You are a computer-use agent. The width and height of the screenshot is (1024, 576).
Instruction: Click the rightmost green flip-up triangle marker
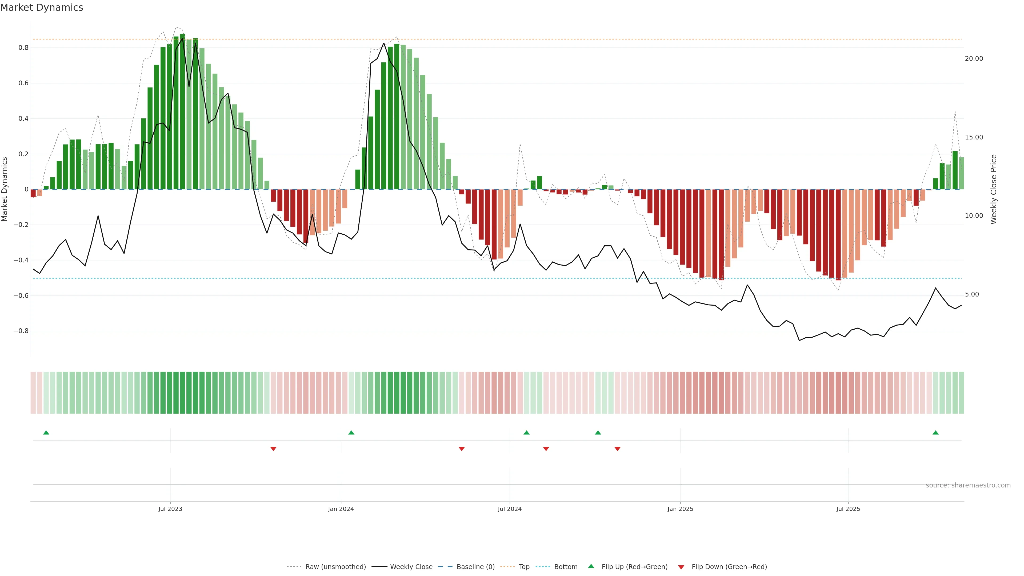click(935, 433)
